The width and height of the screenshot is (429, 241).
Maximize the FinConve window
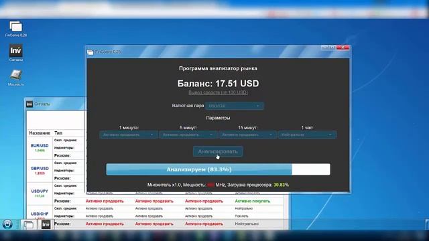click(332, 48)
